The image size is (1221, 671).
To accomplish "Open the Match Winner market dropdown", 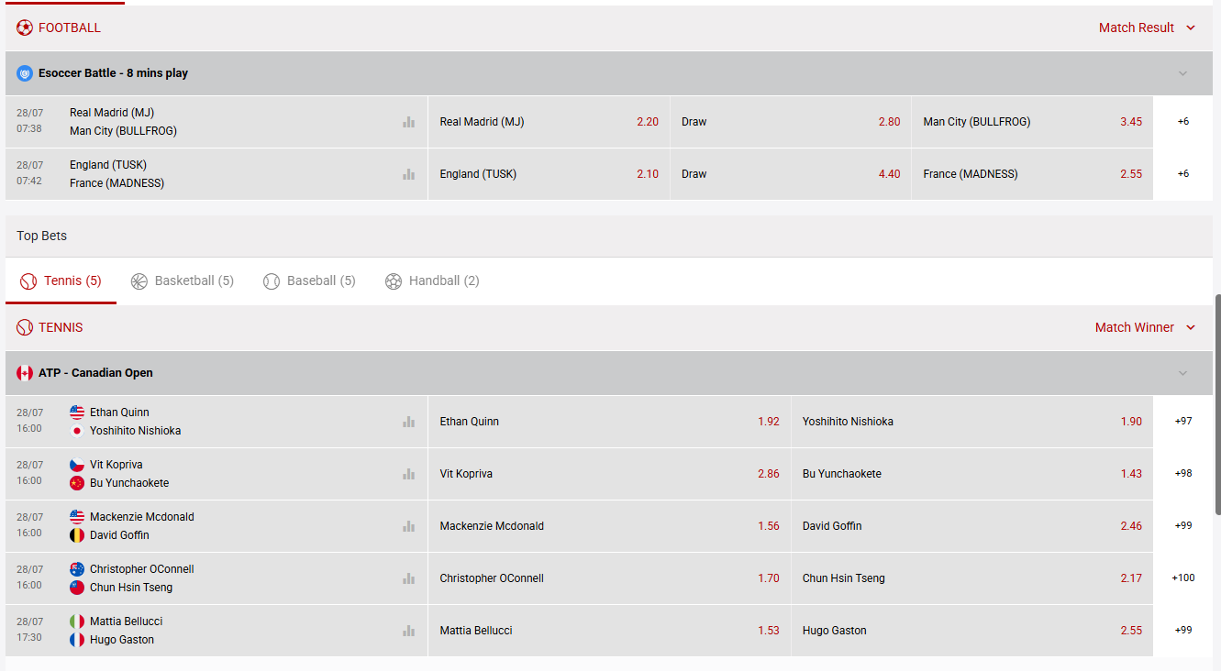I will pos(1145,327).
